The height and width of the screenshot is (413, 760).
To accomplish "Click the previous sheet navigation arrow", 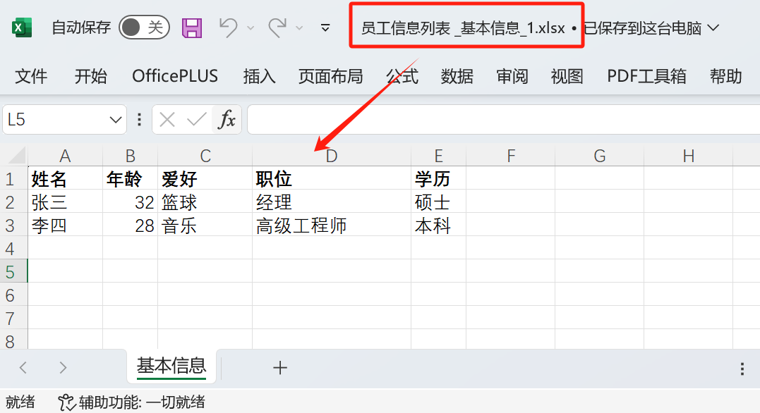I will [x=22, y=367].
